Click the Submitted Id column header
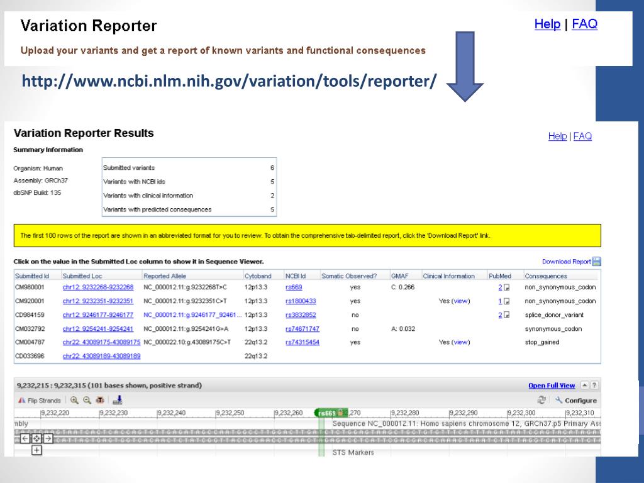Screen dimensions: 644x483 [32, 276]
